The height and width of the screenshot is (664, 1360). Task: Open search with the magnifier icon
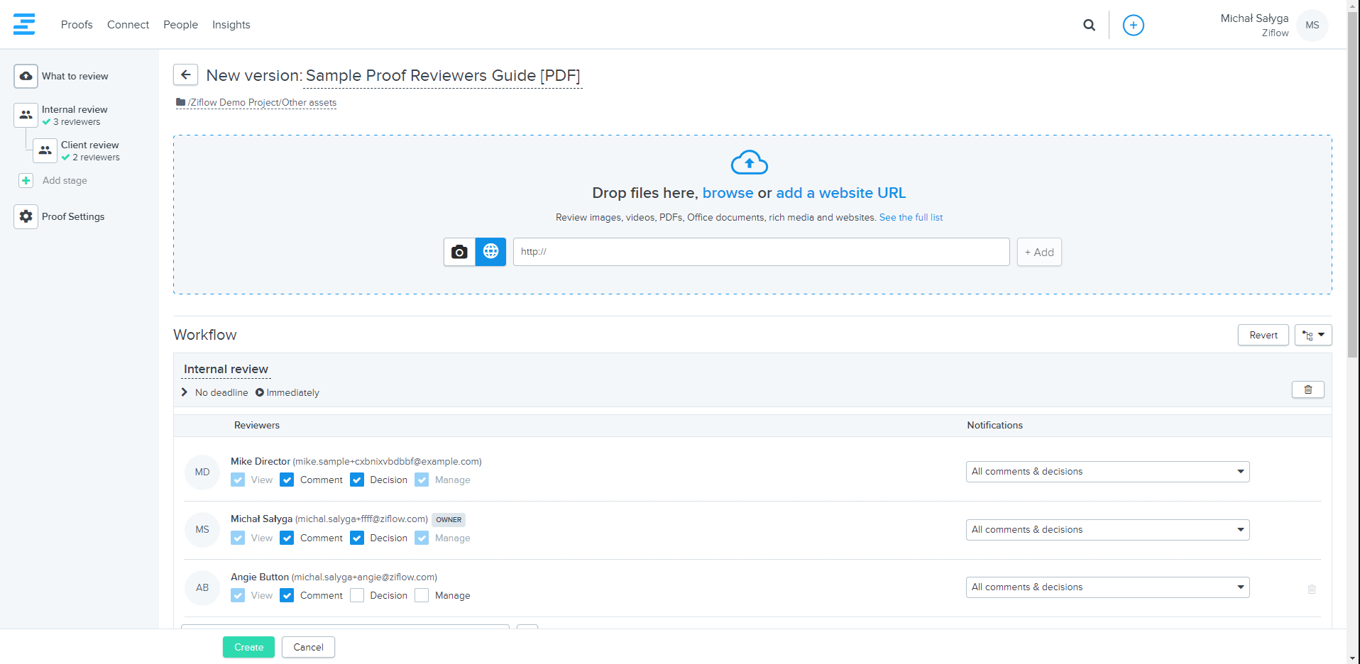pyautogui.click(x=1089, y=26)
